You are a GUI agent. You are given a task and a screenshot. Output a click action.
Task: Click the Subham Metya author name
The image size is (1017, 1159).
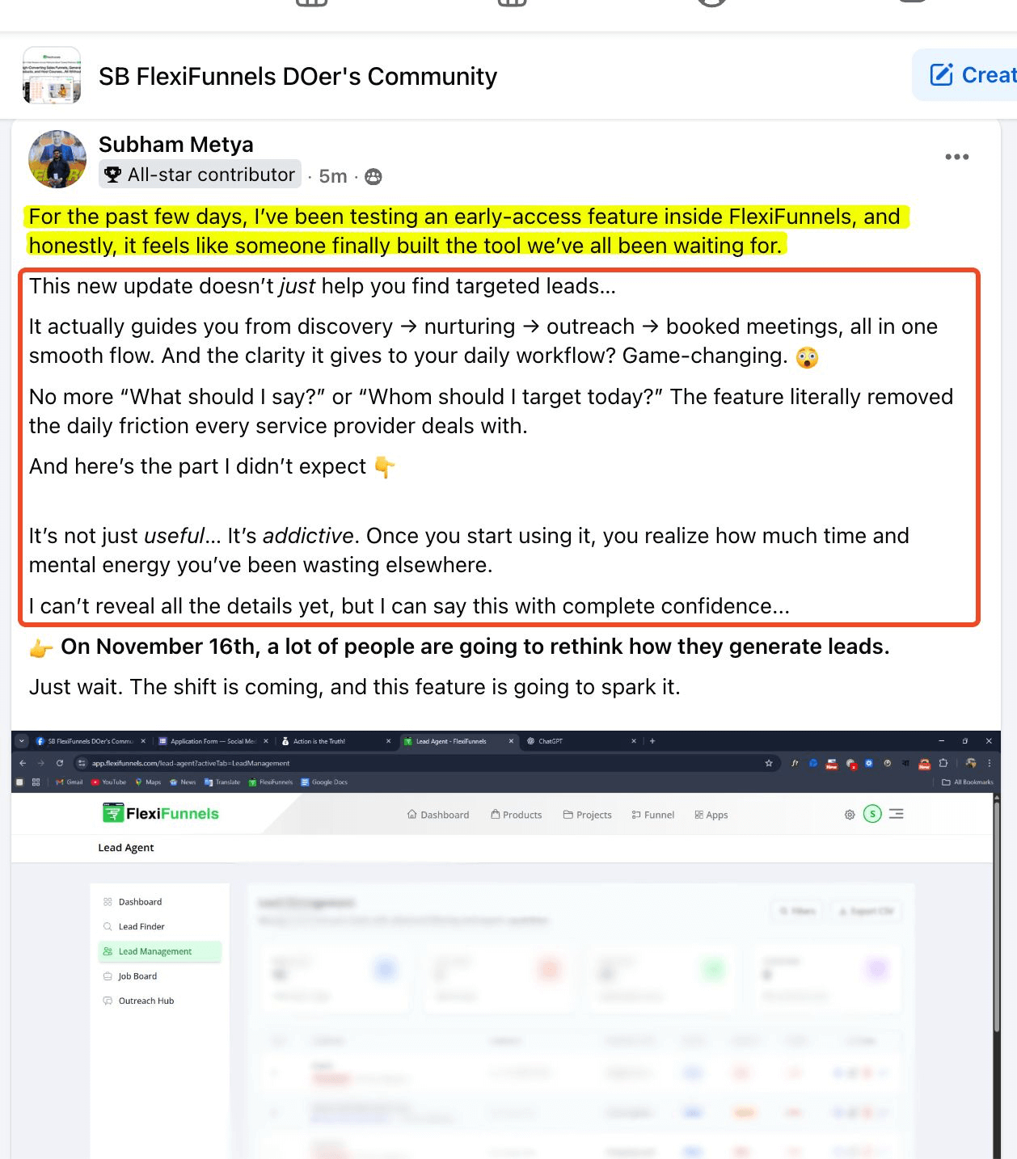click(175, 145)
